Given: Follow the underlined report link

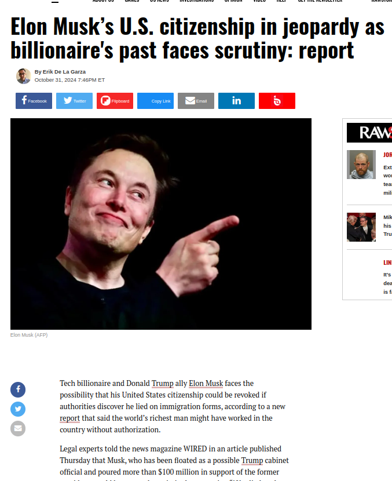Looking at the screenshot, I should pos(70,418).
